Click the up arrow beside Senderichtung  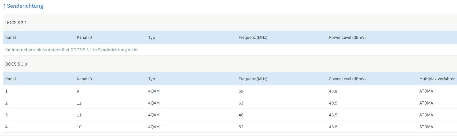[x=4, y=6]
